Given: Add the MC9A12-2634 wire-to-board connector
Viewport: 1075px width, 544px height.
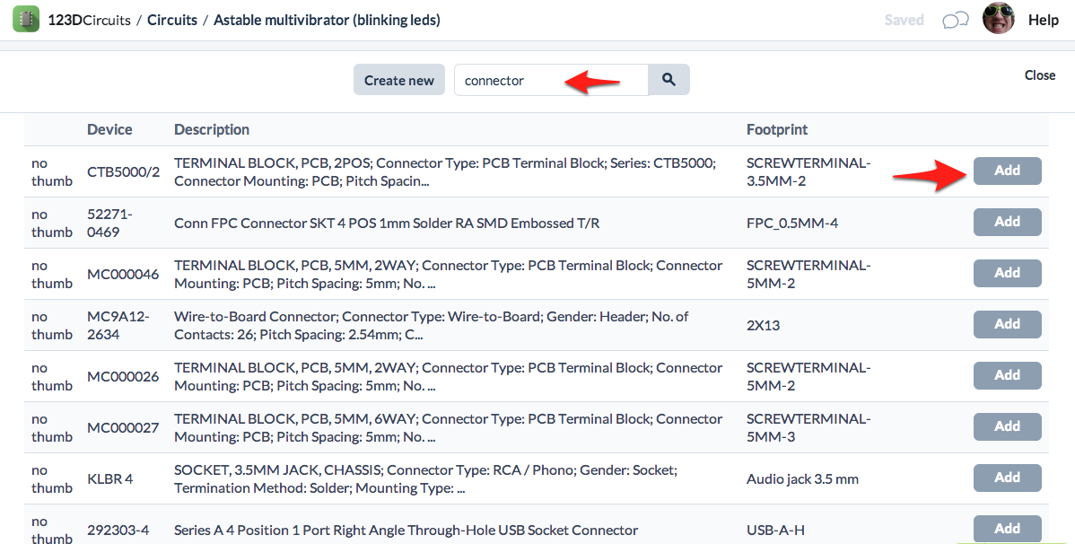Looking at the screenshot, I should (x=1007, y=324).
